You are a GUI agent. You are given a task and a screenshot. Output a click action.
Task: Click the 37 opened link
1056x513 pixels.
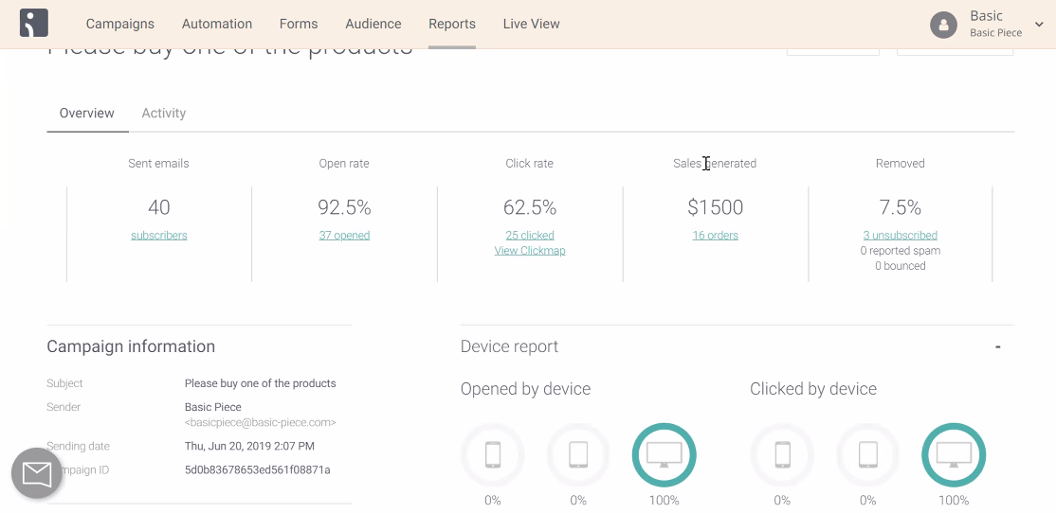pos(344,236)
